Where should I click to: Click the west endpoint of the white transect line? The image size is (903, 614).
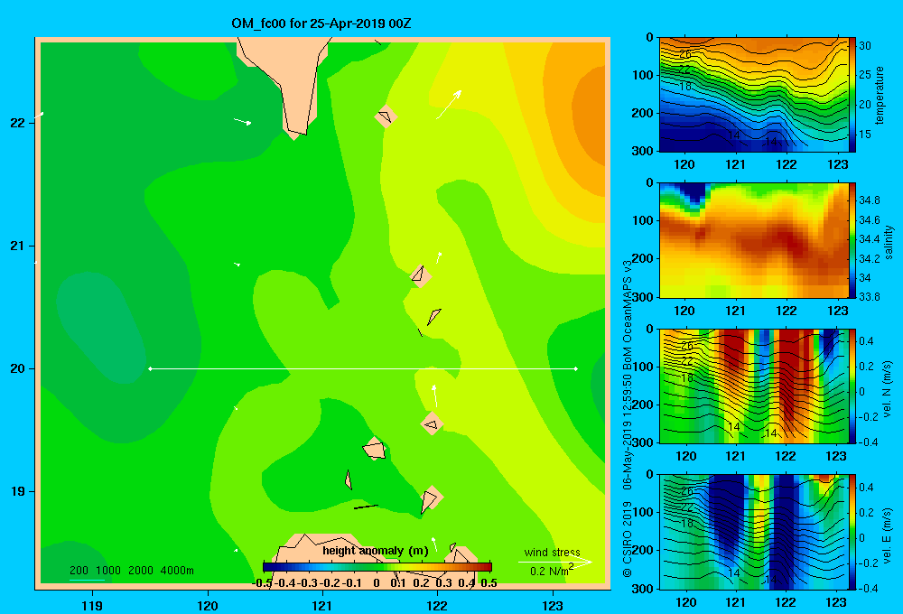[150, 368]
